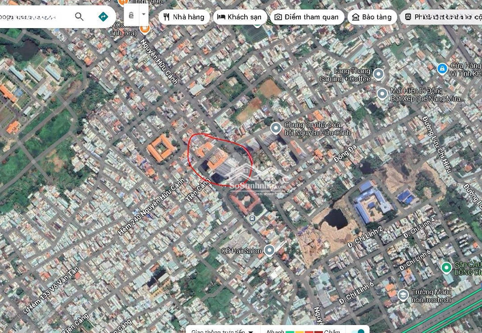
Task: Click the traffic color legend scale
Action: point(304,331)
